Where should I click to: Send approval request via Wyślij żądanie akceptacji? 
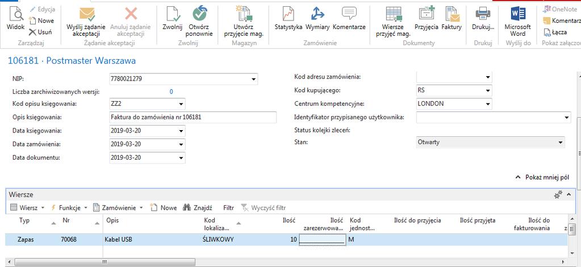click(x=86, y=22)
